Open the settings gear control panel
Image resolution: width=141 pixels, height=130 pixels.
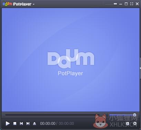[135, 123]
